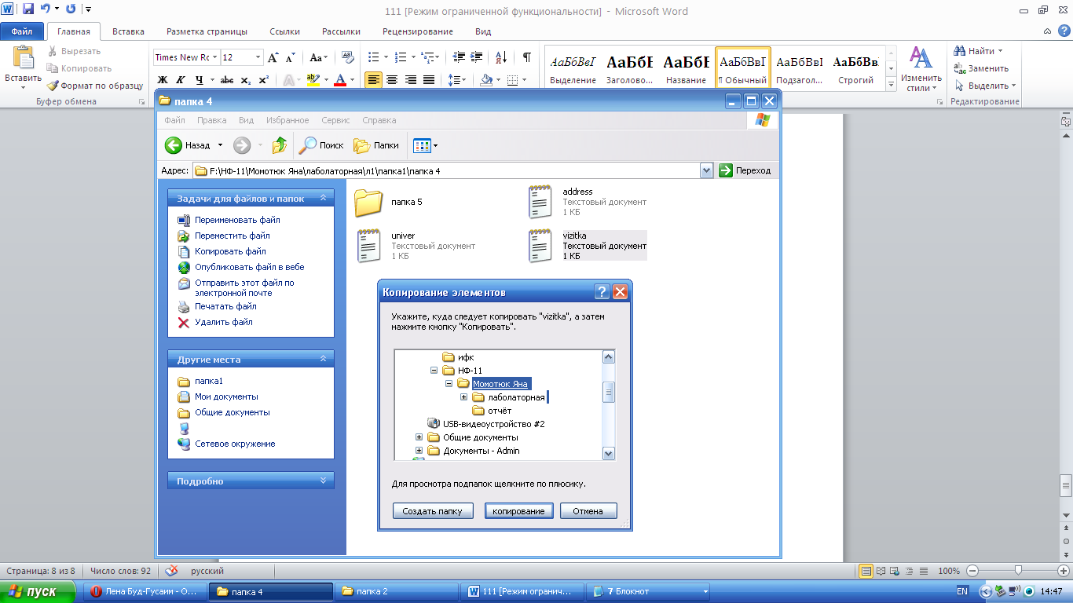Apply the red font color button
This screenshot has height=603, width=1073.
pyautogui.click(x=340, y=80)
